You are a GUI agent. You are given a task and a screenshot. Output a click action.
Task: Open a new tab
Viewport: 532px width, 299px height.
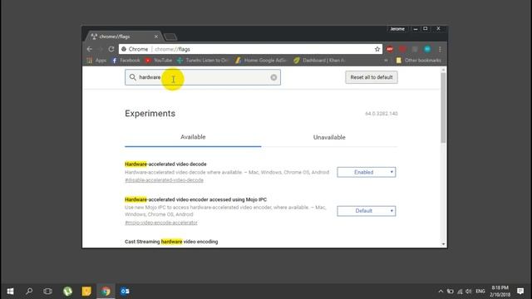[x=170, y=37]
